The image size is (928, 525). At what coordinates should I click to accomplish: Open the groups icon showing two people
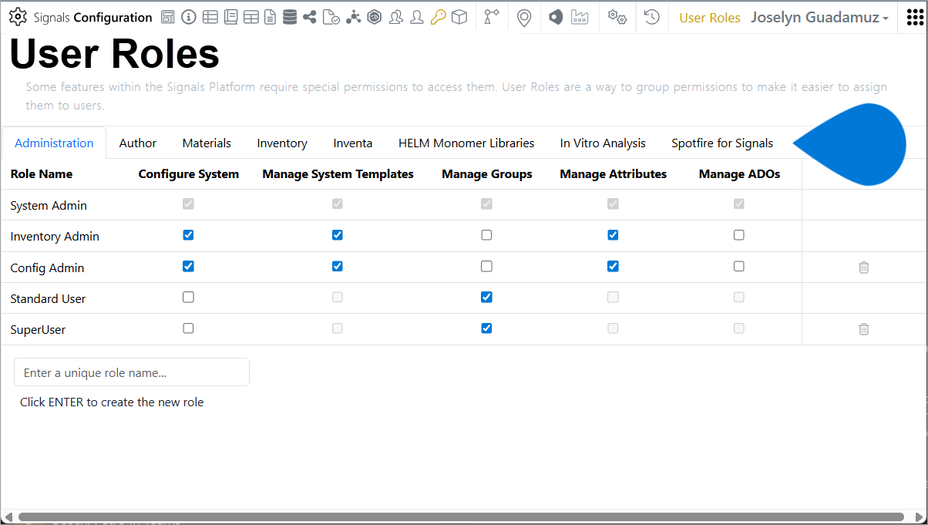(396, 17)
